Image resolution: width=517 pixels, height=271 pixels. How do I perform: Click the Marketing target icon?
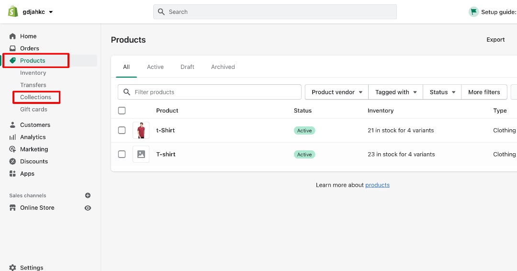[12, 149]
